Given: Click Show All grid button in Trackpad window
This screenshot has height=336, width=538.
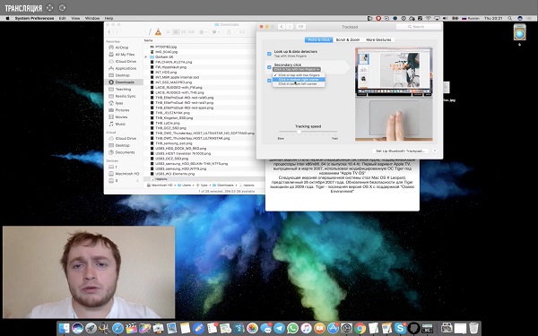Looking at the screenshot, I should [300, 26].
